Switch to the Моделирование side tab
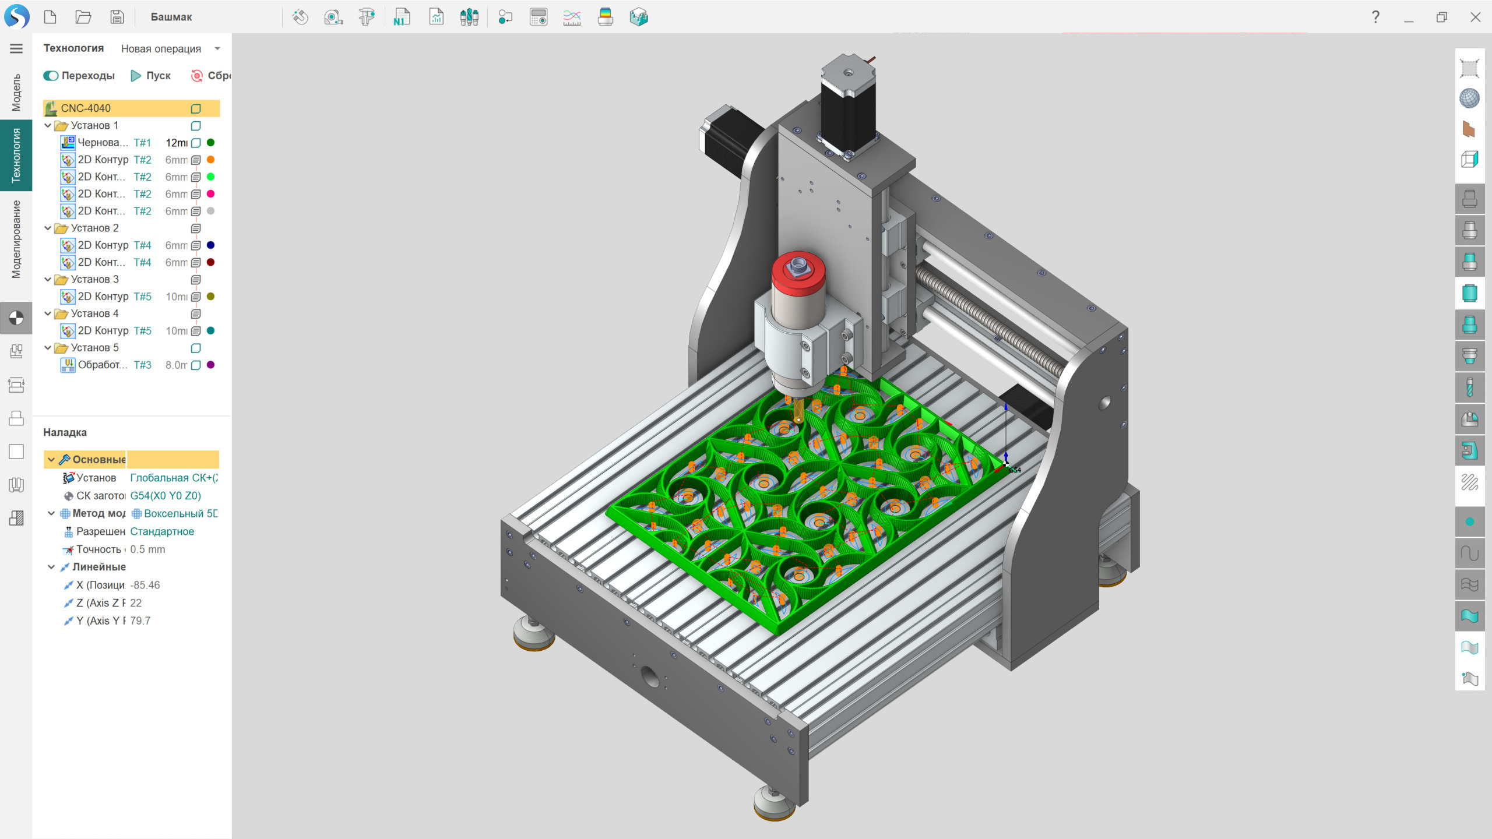1492x839 pixels. [x=16, y=239]
